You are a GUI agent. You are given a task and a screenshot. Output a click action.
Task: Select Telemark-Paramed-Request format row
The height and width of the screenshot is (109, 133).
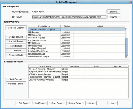[78, 69]
